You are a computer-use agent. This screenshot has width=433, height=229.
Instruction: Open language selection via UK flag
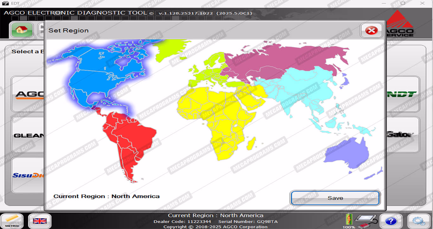click(40, 221)
